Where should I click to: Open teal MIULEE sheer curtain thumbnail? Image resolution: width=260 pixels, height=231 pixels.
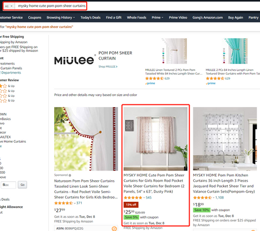236,51
